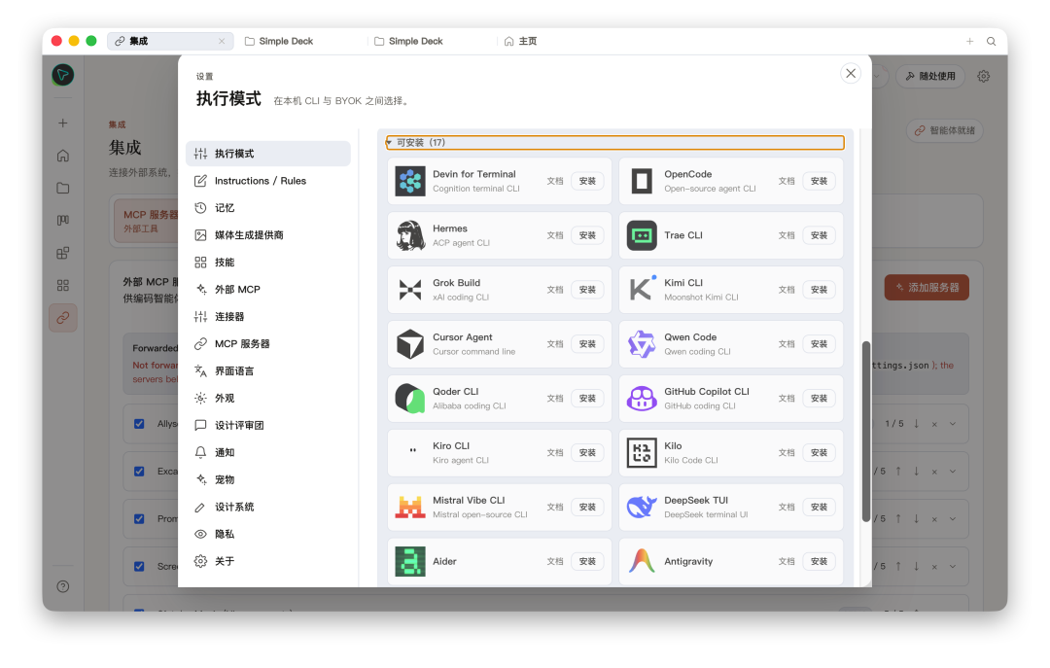Add a new tab with plus icon
Image resolution: width=1050 pixels, height=668 pixels.
[969, 42]
